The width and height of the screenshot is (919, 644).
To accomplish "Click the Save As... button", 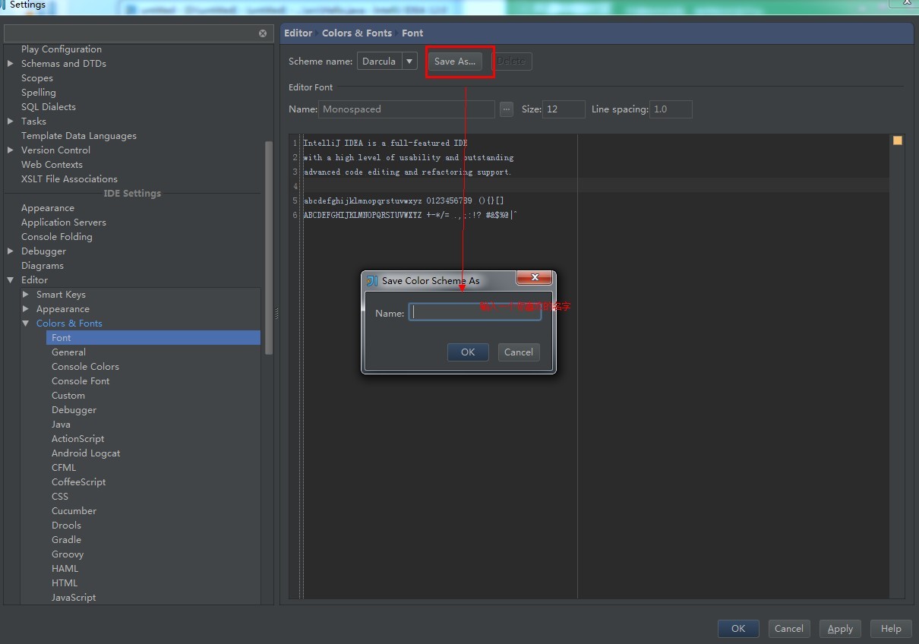I will tap(455, 62).
